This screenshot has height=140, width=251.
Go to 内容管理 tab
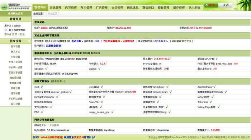point(71,8)
